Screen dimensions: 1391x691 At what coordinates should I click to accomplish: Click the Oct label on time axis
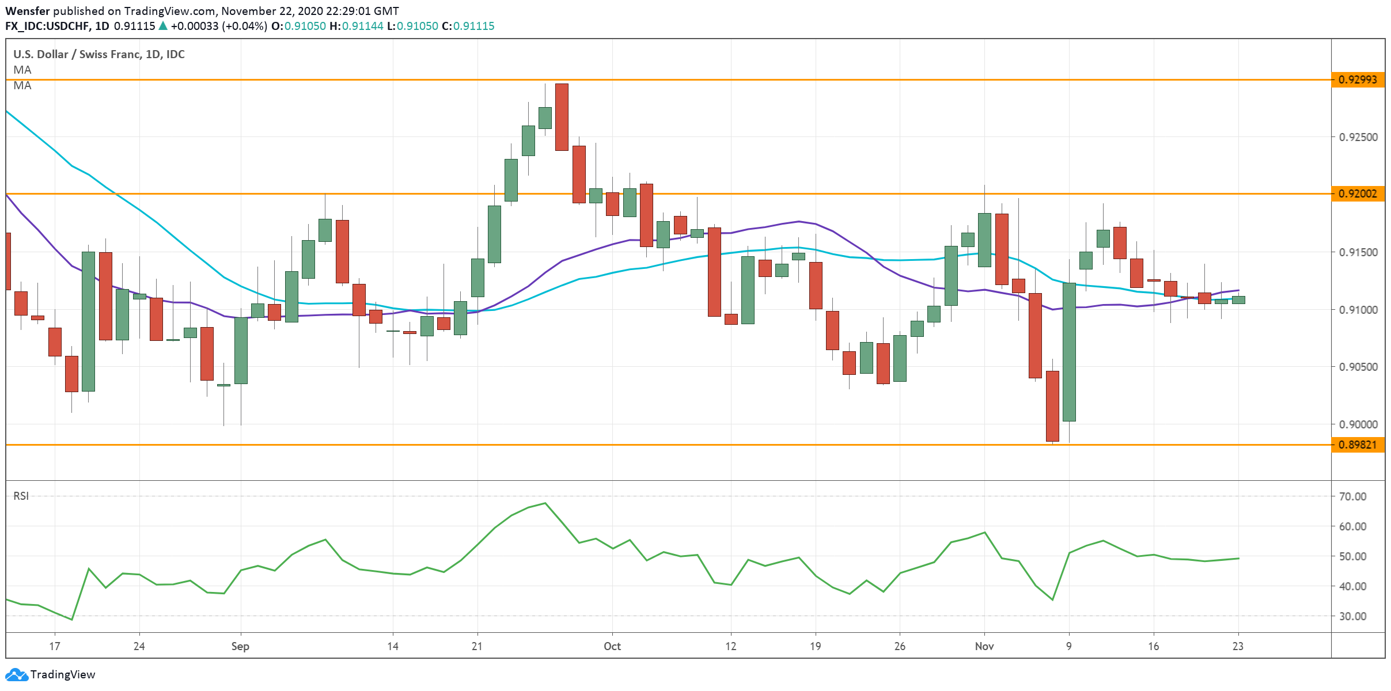pos(612,646)
